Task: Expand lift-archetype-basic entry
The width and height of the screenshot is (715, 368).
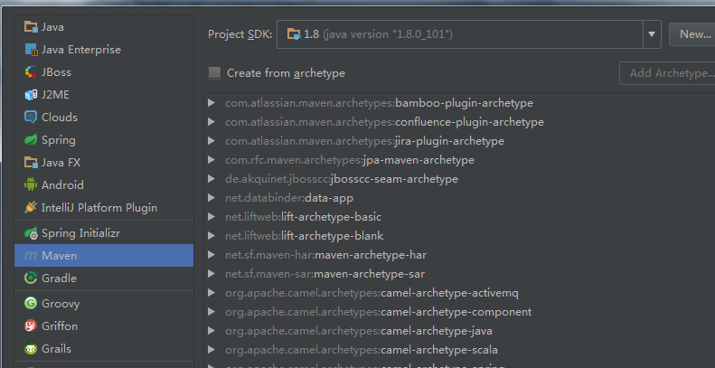Action: coord(212,217)
